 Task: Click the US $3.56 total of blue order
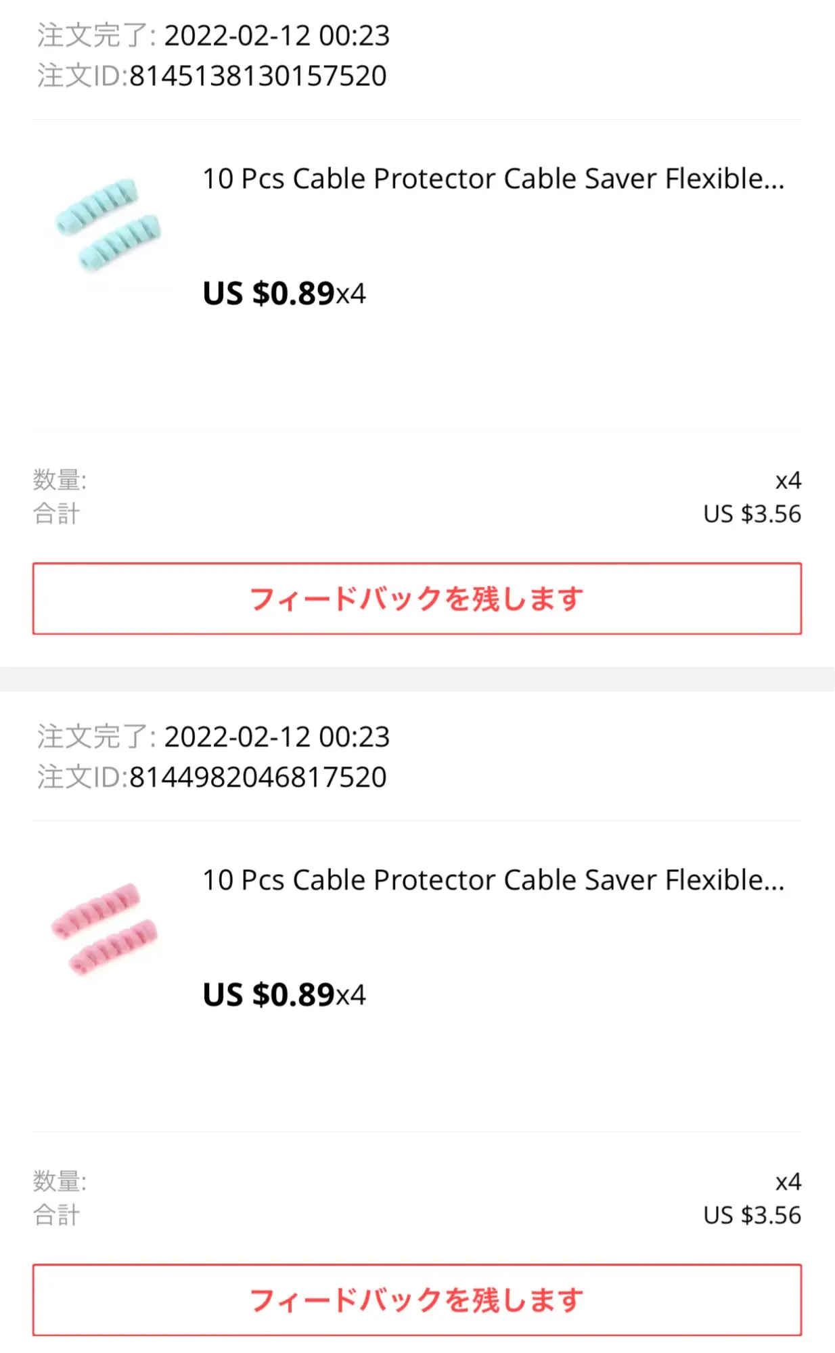(752, 514)
